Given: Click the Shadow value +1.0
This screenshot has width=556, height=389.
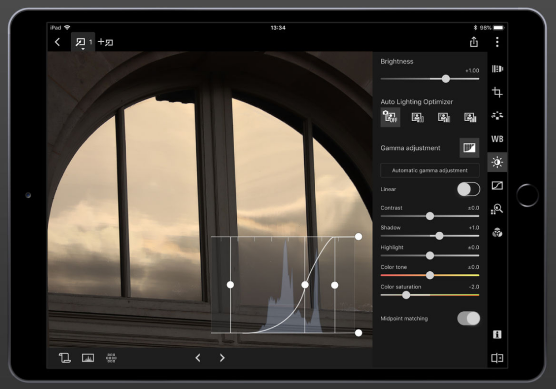Looking at the screenshot, I should pyautogui.click(x=474, y=227).
